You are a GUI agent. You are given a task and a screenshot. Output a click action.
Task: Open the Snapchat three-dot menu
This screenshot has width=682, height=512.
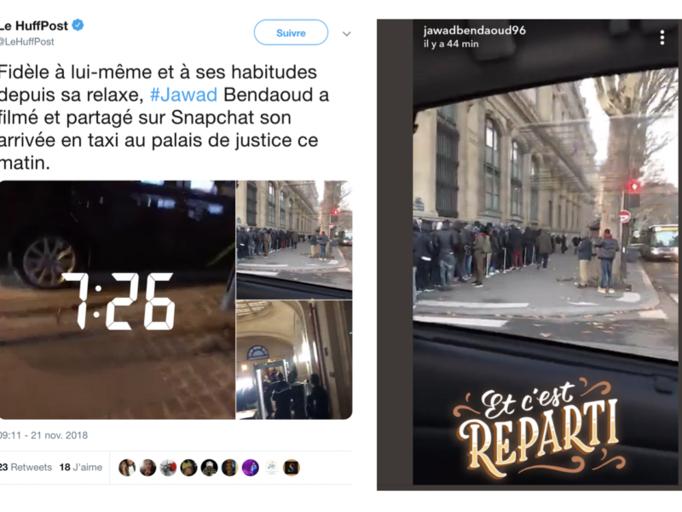click(662, 38)
